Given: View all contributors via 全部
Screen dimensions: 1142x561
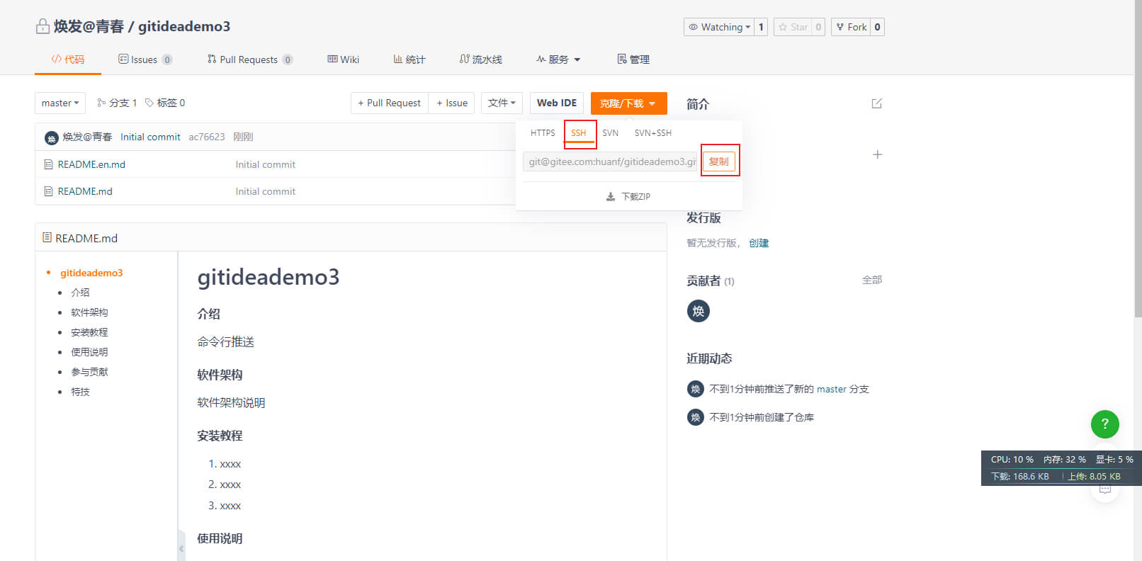Looking at the screenshot, I should (872, 280).
